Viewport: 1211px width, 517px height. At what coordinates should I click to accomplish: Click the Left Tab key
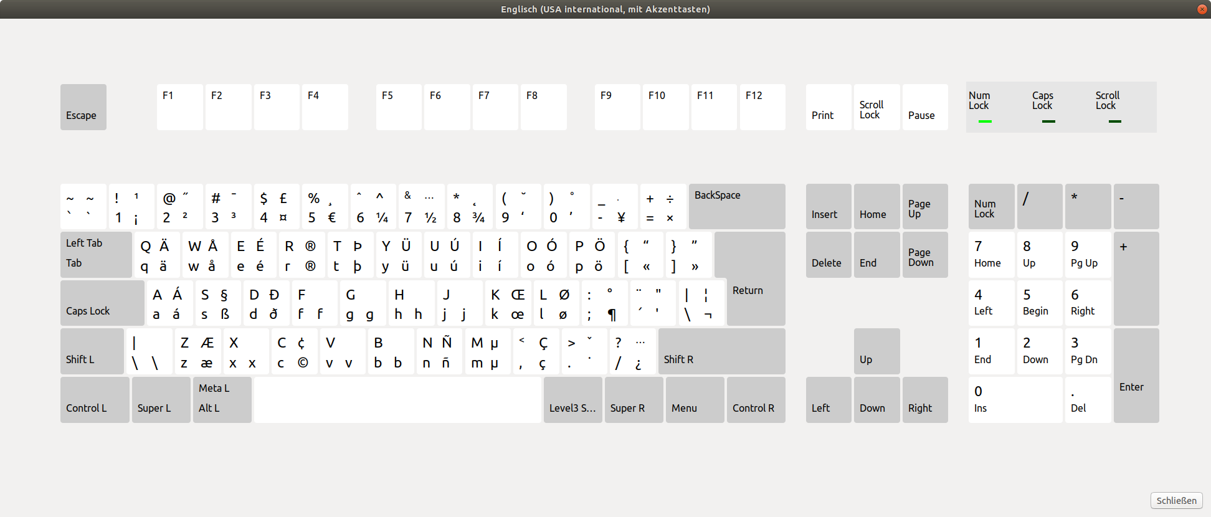96,255
